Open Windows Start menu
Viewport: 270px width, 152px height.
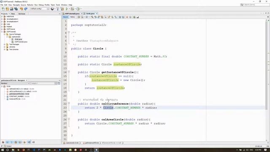click(3, 150)
